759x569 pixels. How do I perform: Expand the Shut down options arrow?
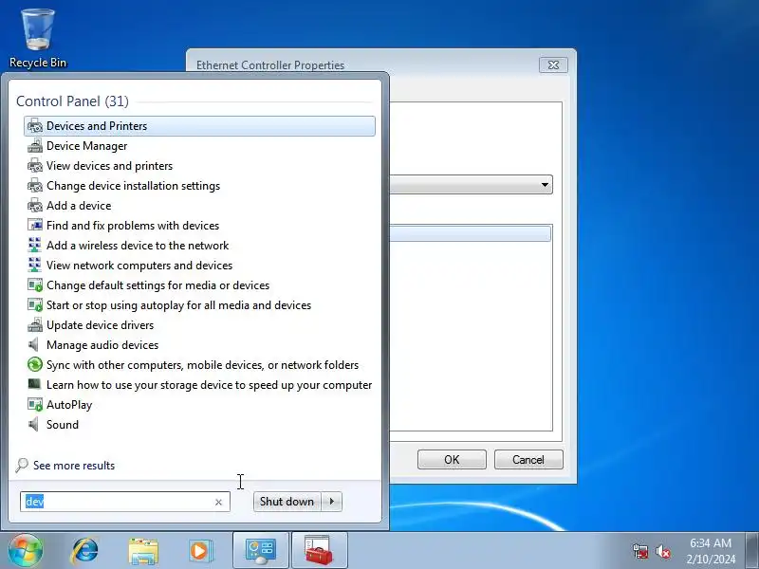[x=331, y=502]
